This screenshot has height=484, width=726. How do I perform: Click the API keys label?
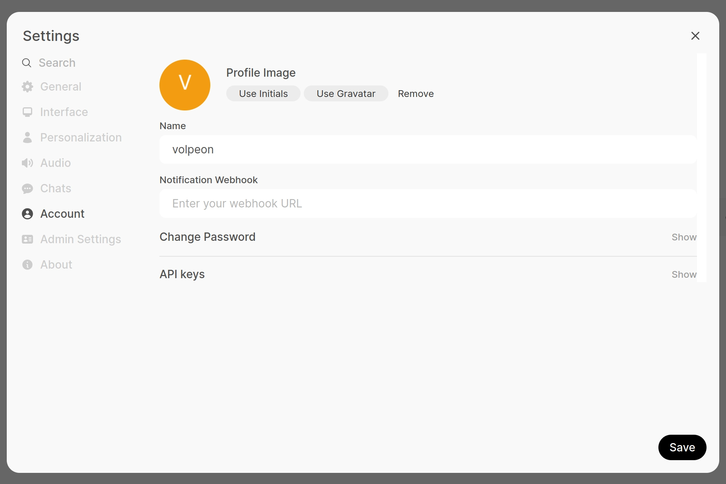182,274
